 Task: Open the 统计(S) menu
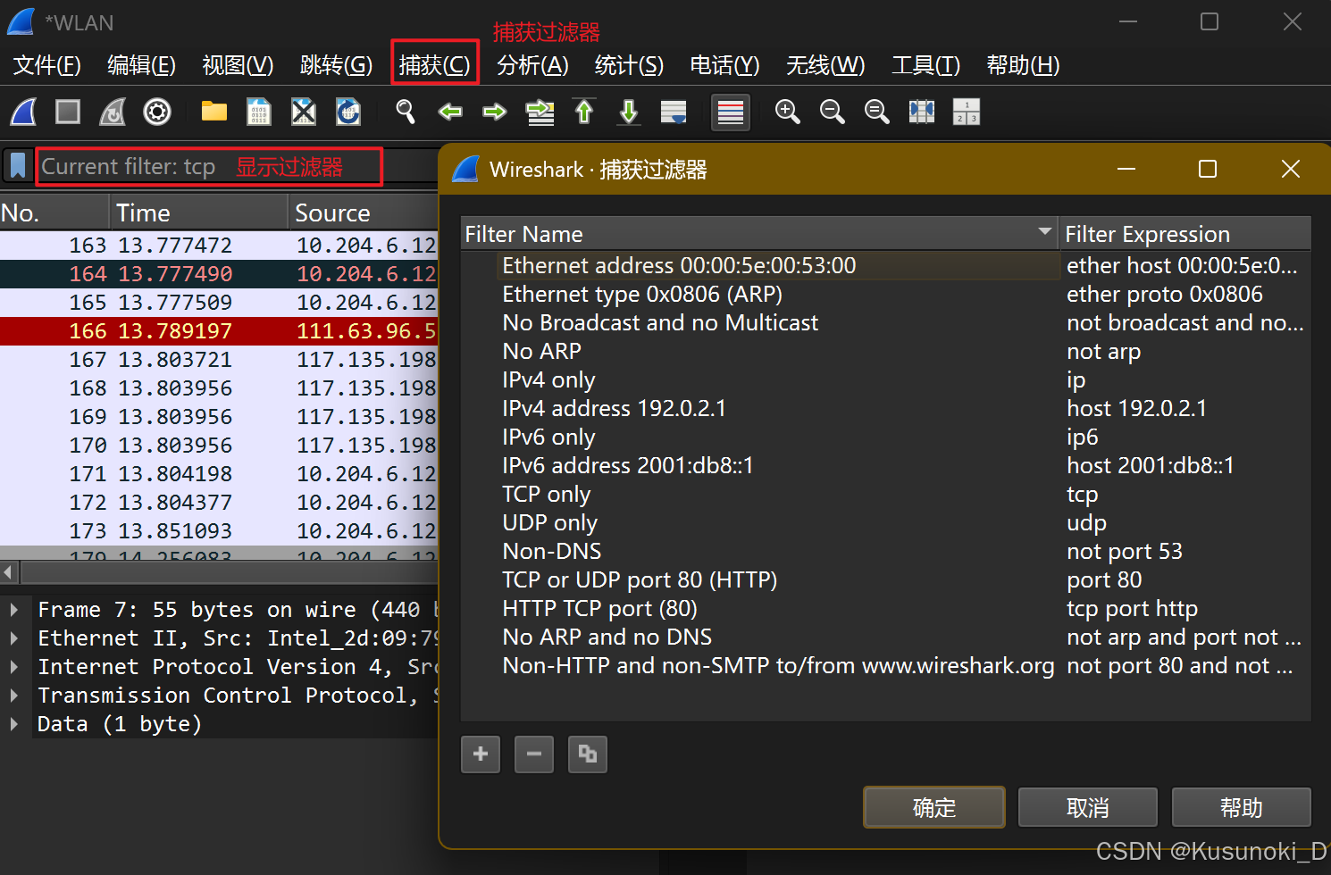629,65
